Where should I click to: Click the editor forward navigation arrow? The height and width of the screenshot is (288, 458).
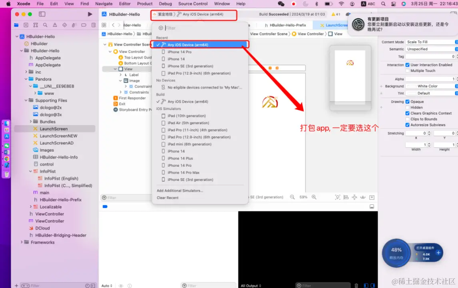119,25
